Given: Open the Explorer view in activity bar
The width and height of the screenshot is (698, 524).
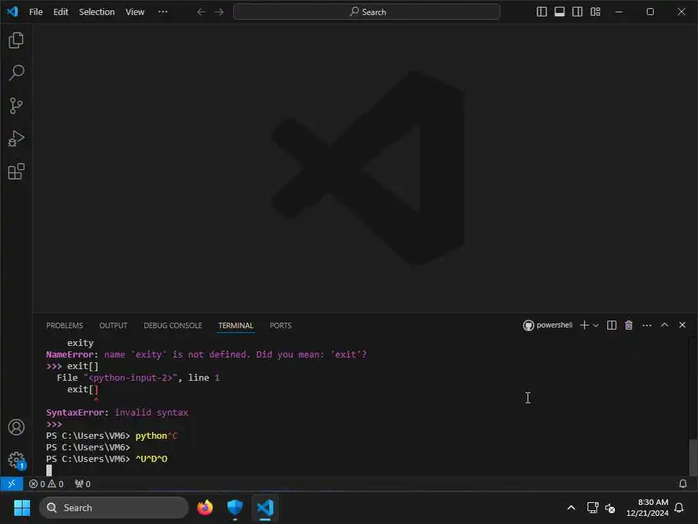Looking at the screenshot, I should (16, 40).
